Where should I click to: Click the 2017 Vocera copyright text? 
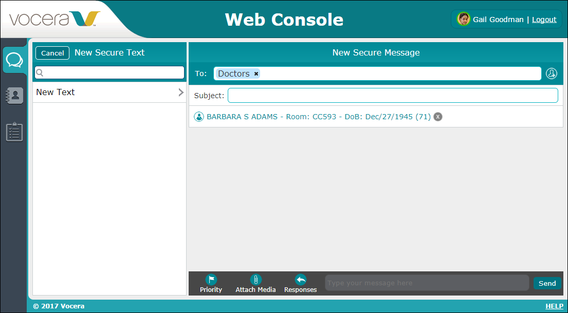(59, 306)
